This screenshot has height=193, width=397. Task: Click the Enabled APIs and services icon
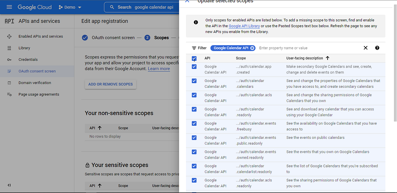pyautogui.click(x=9, y=36)
